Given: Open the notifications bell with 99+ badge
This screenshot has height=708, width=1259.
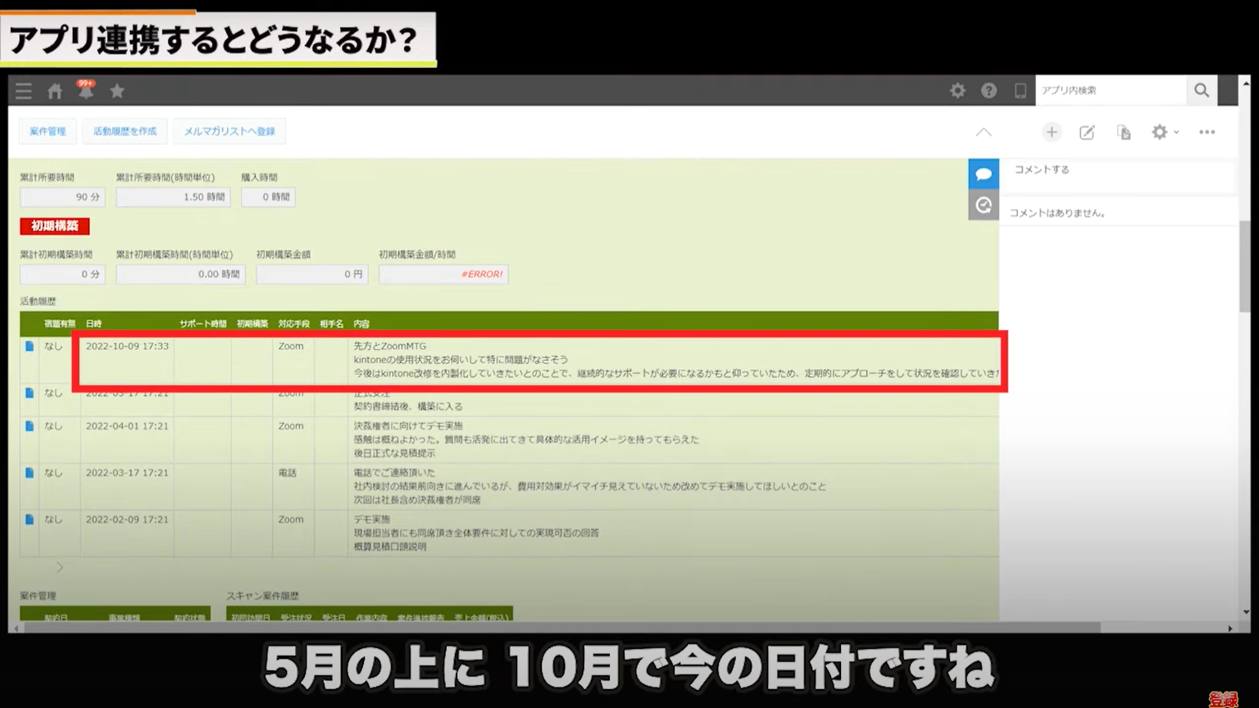Looking at the screenshot, I should (x=85, y=91).
